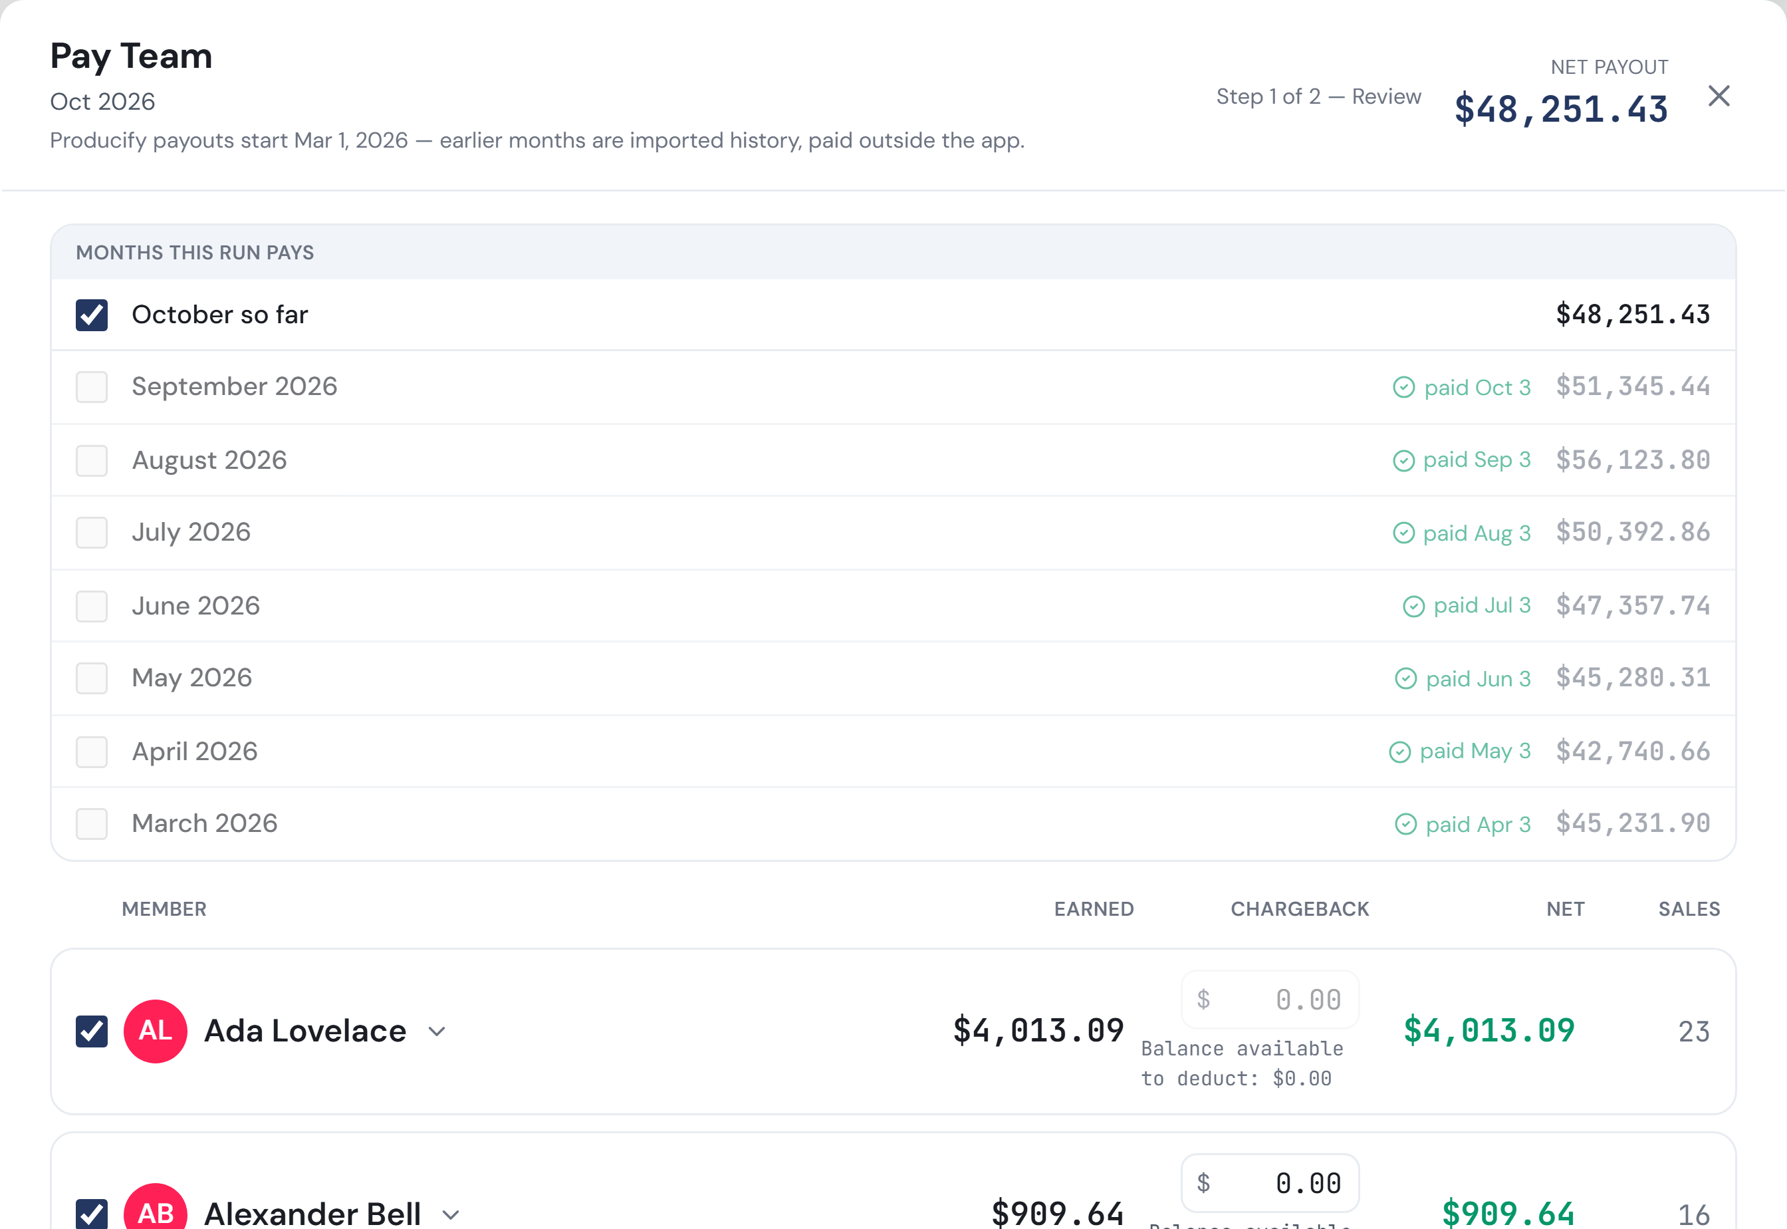1787x1229 pixels.
Task: Click the Step 1 of 2 — Review label
Action: pos(1318,96)
